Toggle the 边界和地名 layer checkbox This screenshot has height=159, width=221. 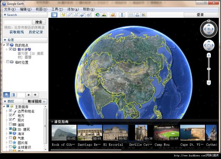[11, 111]
